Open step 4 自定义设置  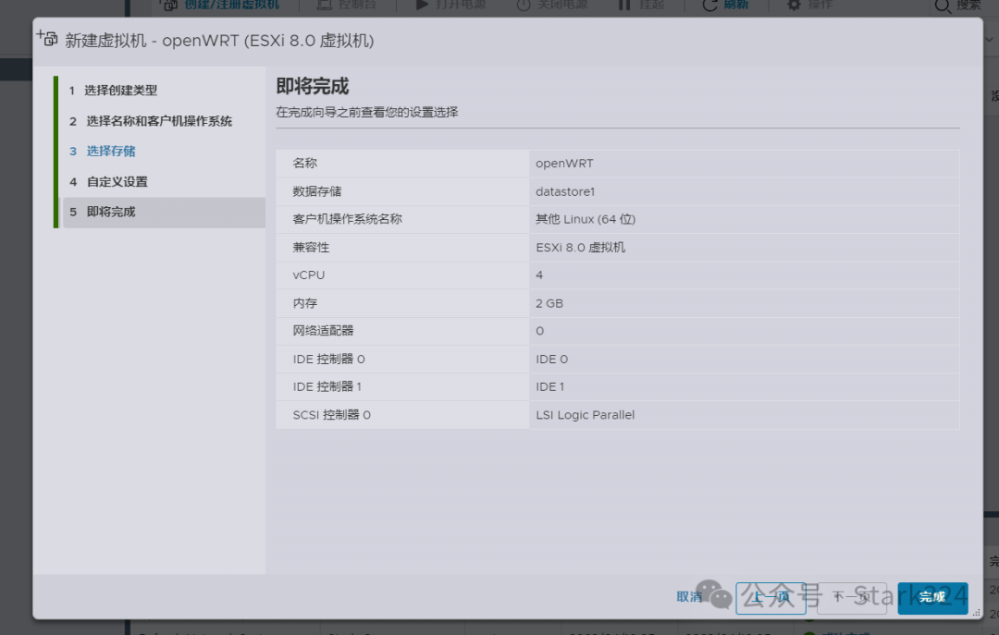click(x=108, y=181)
